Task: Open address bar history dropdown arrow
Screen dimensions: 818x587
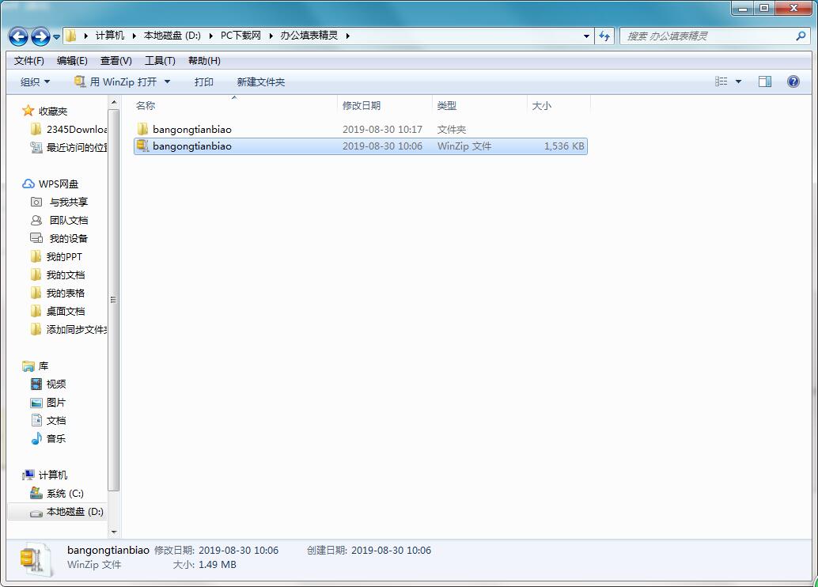Action: click(x=586, y=36)
